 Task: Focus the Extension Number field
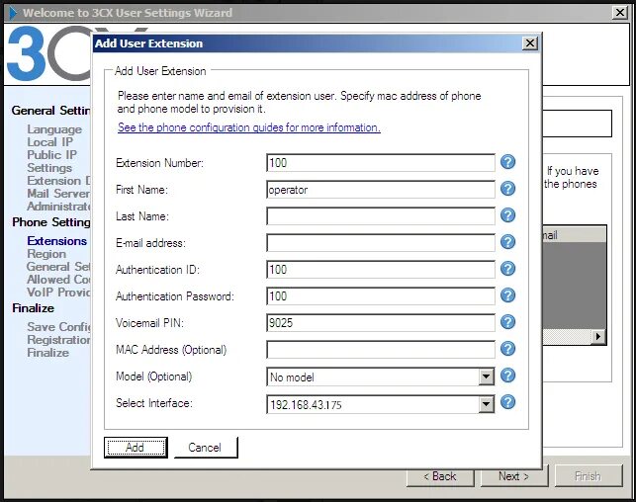point(381,163)
